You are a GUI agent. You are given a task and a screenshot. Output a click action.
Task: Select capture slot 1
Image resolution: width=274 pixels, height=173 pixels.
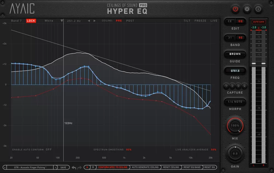click(x=226, y=86)
